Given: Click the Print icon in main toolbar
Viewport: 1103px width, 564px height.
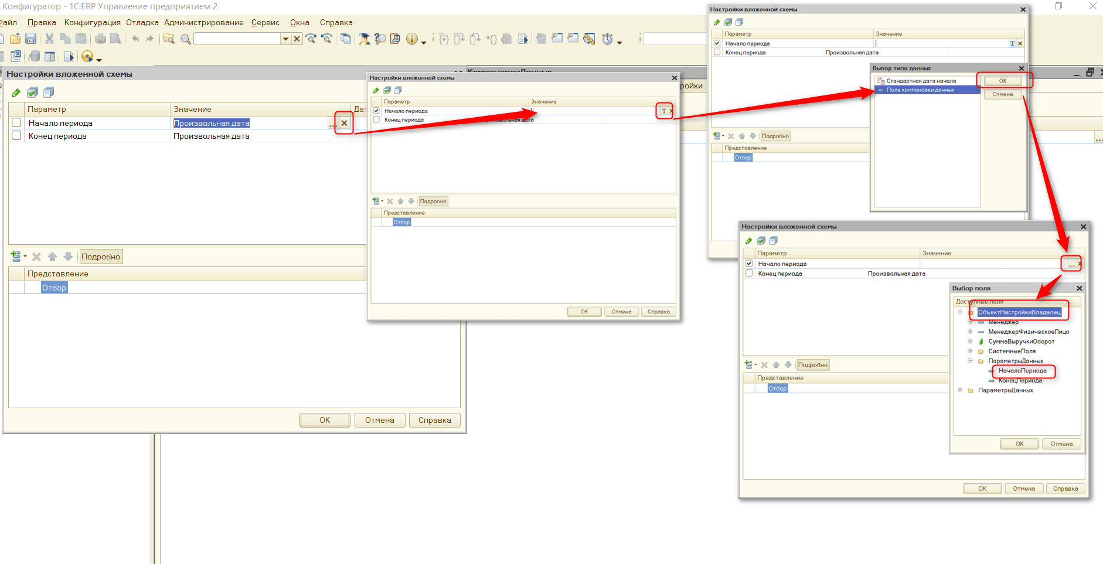Looking at the screenshot, I should (101, 39).
